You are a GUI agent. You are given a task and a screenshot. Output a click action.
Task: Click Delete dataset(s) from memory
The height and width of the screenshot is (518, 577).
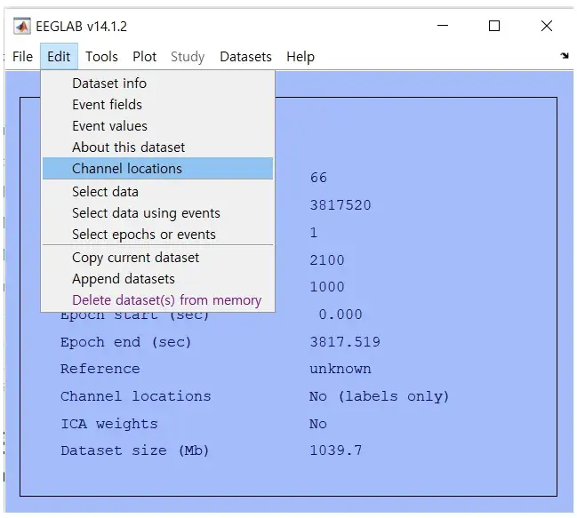(x=166, y=300)
